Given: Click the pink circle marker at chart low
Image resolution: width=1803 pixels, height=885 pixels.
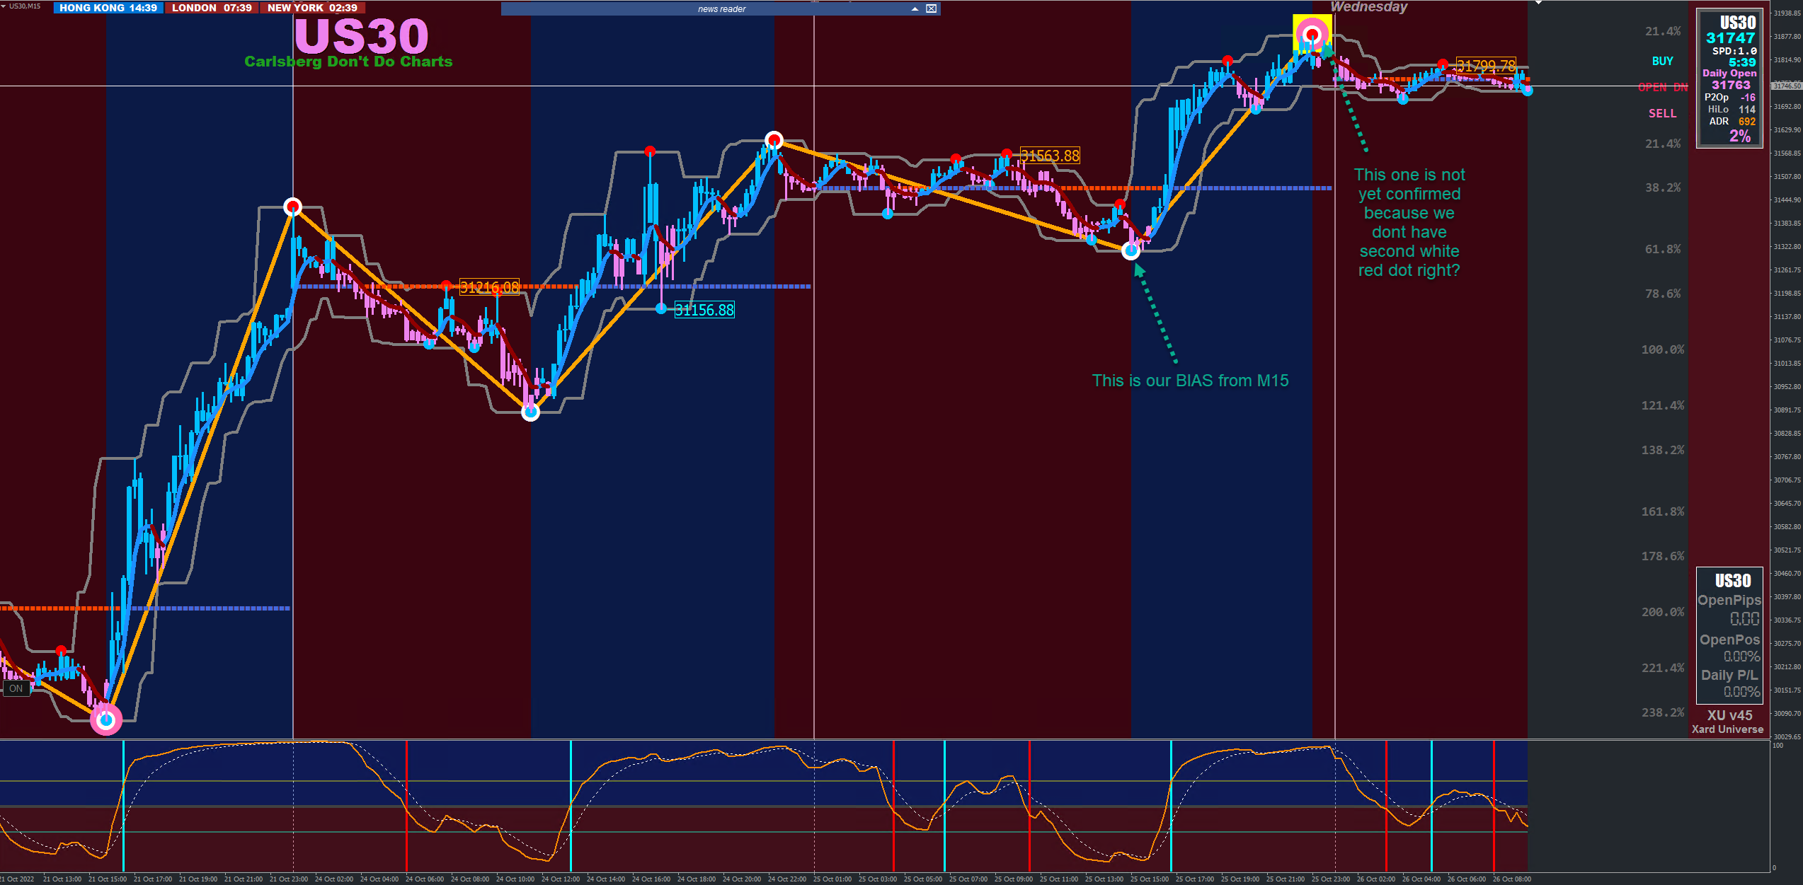Looking at the screenshot, I should [x=106, y=720].
